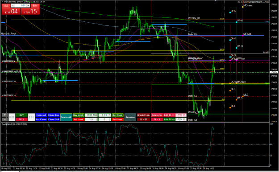
Task: Click the XAUUSD symbol title text
Action: [x=10, y=2]
